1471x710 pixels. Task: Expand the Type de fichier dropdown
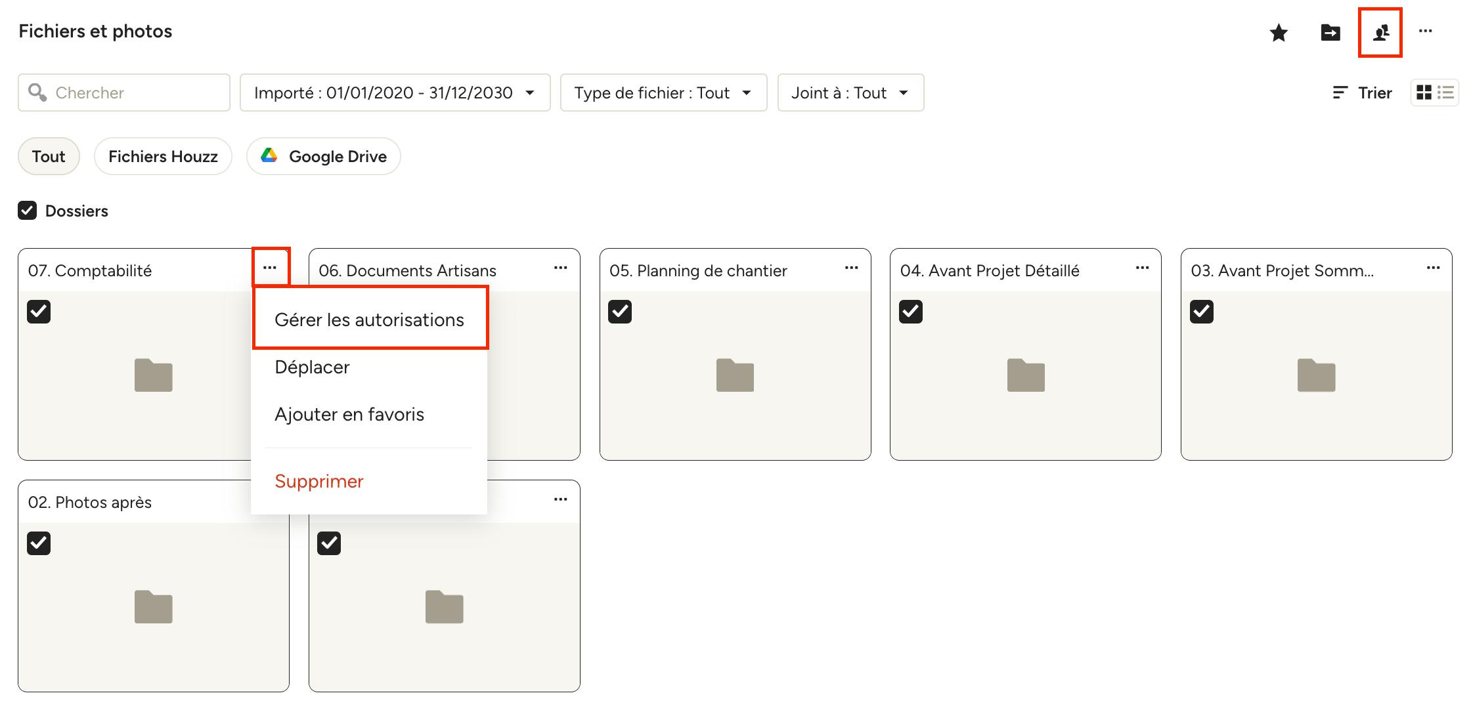[x=664, y=93]
